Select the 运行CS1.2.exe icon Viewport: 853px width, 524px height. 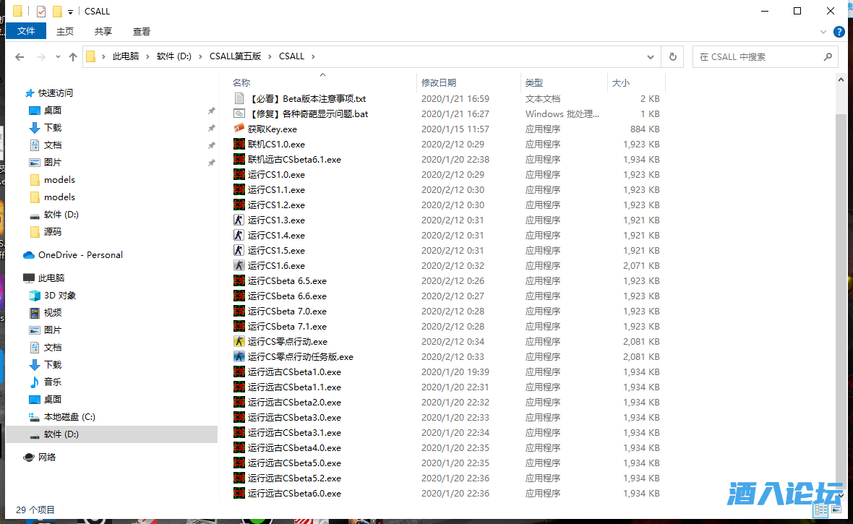(239, 205)
